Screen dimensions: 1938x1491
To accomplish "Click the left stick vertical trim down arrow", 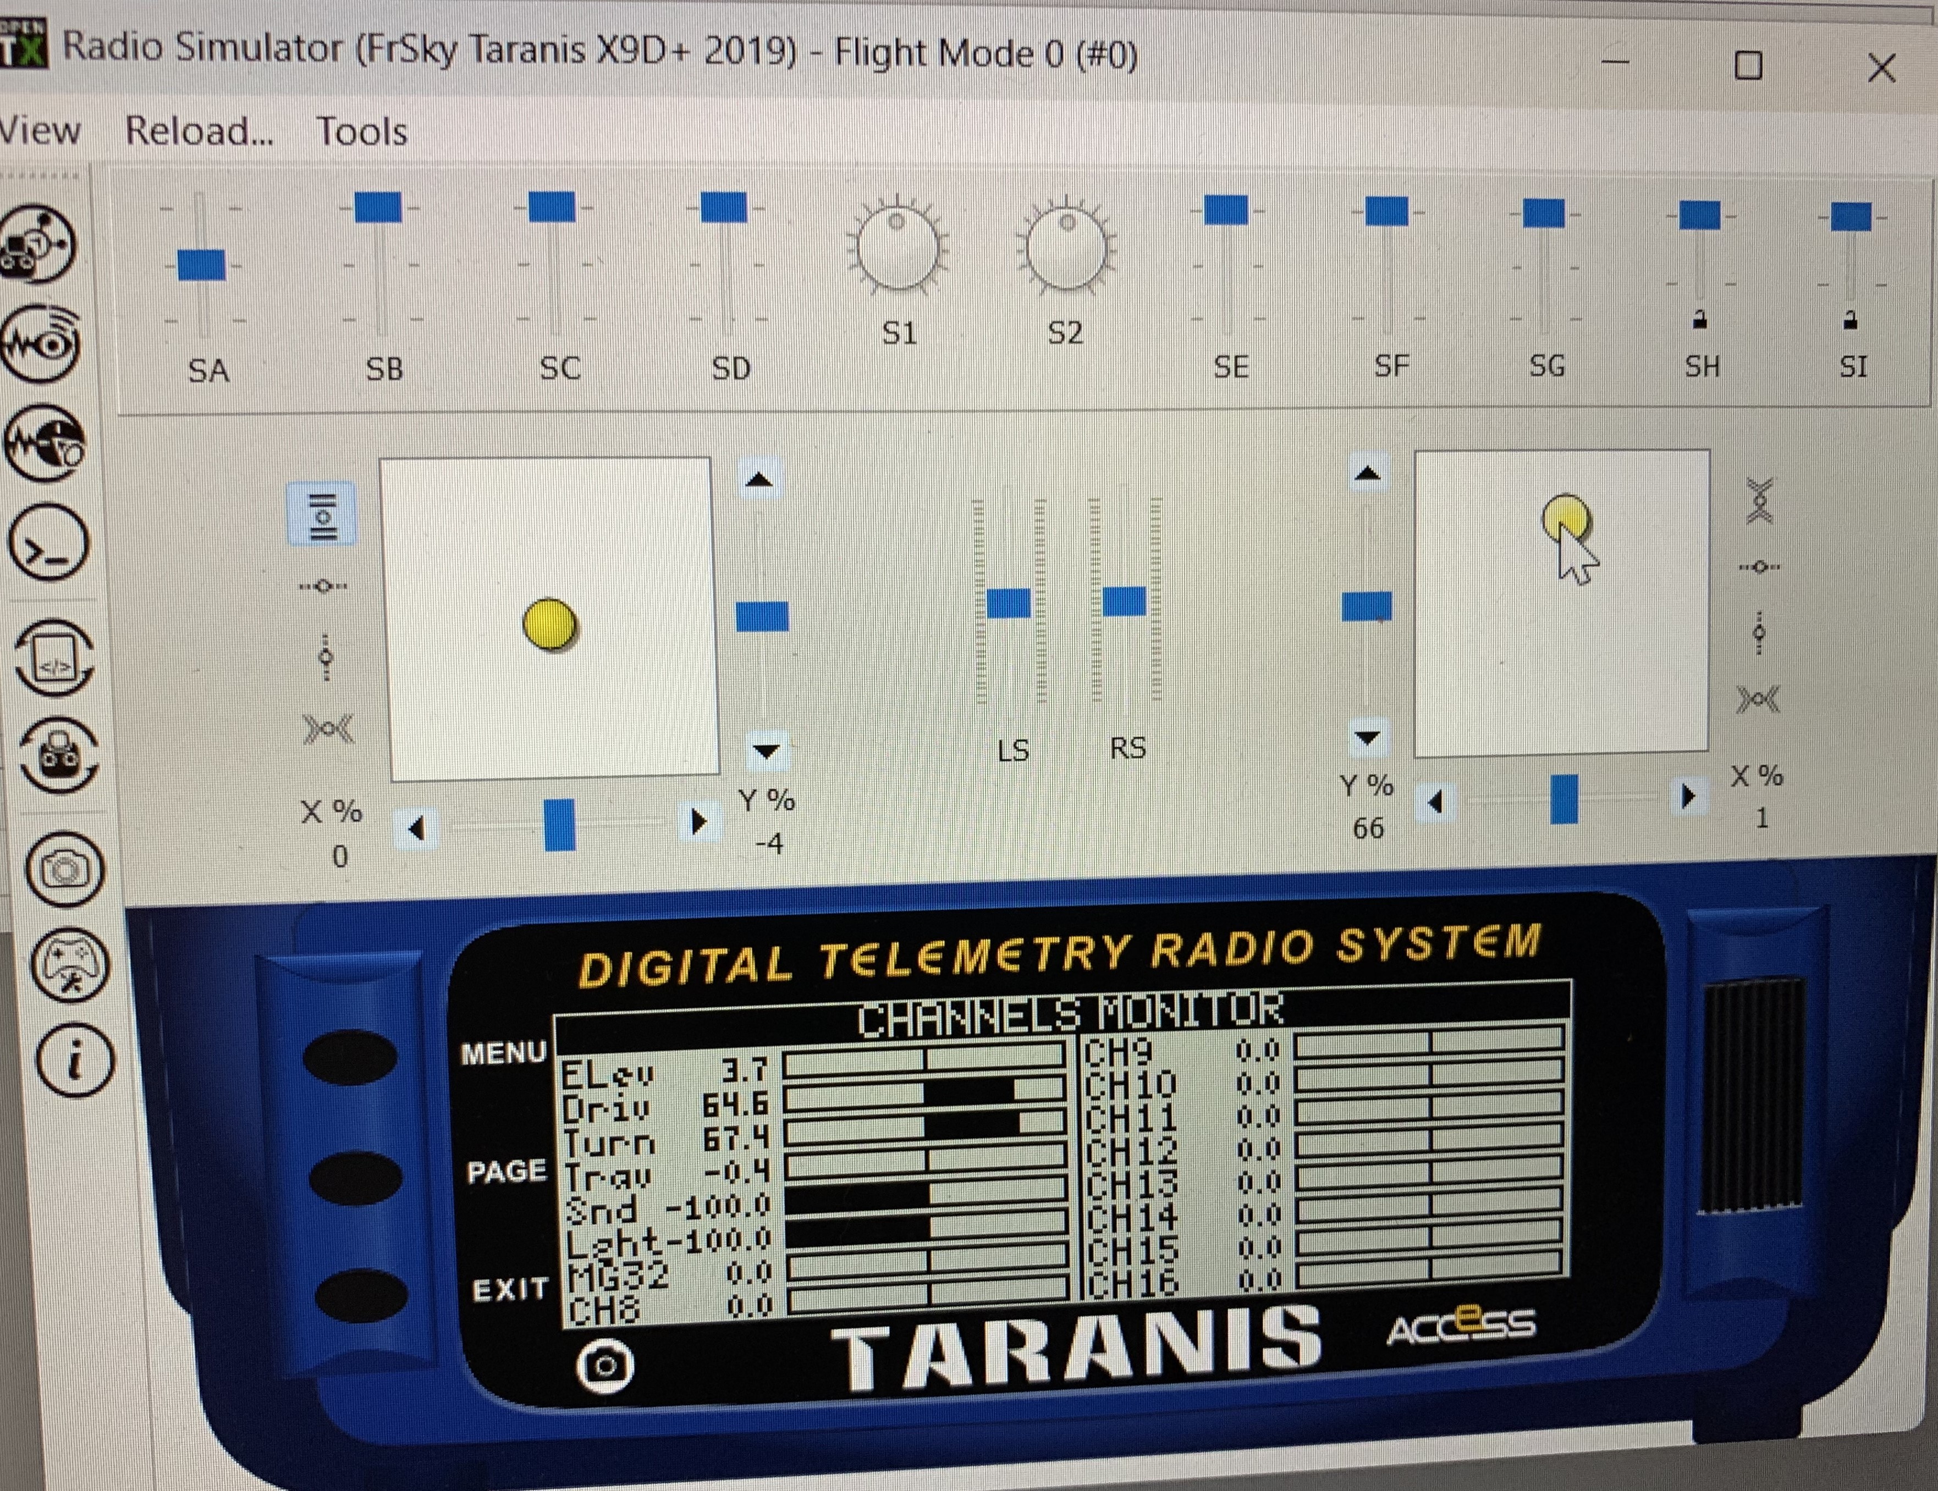I will coord(766,751).
